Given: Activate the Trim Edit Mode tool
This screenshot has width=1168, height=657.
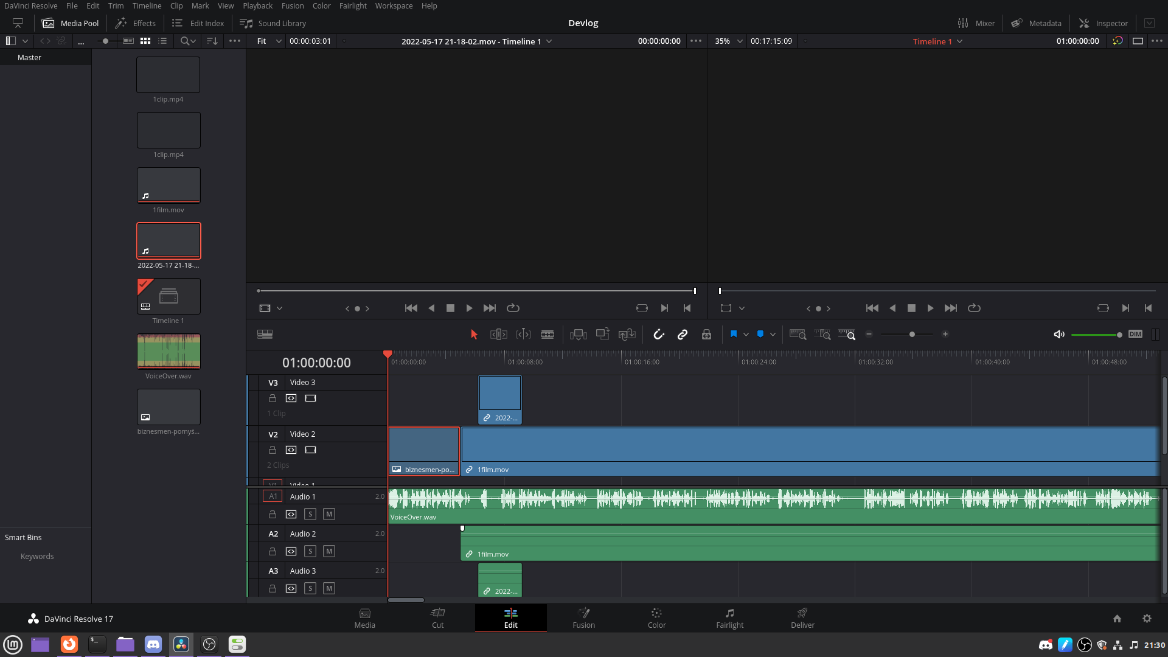Looking at the screenshot, I should 498,335.
